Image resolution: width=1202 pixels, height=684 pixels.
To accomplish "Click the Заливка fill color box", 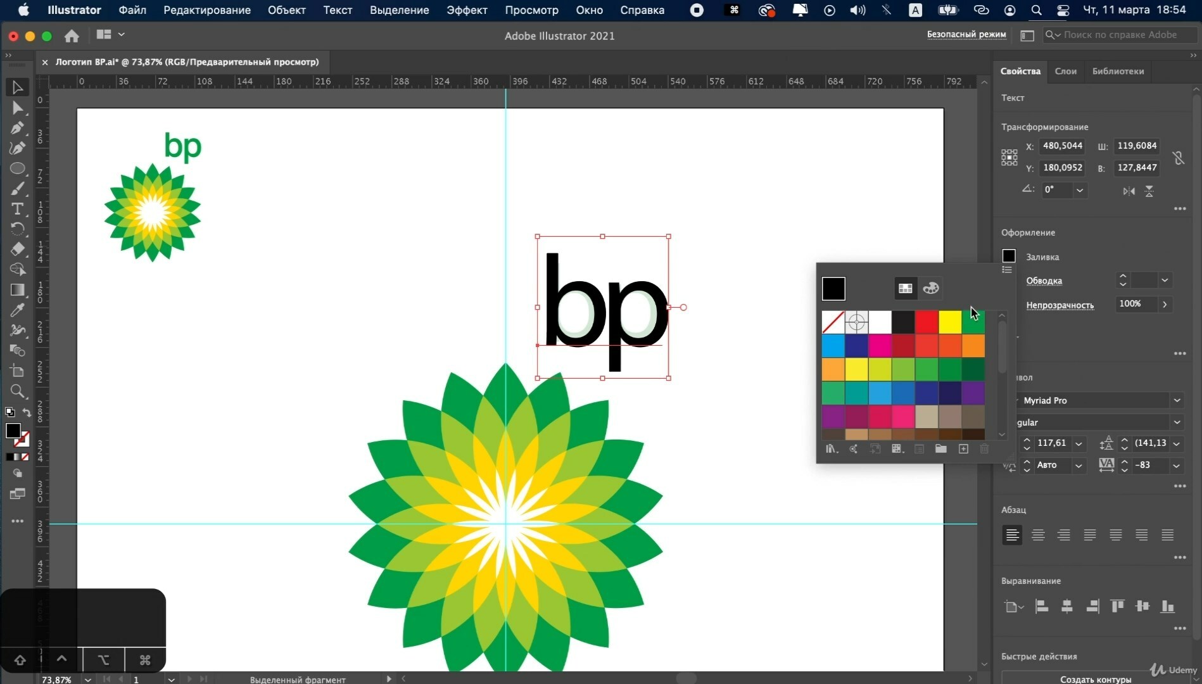I will 1009,256.
